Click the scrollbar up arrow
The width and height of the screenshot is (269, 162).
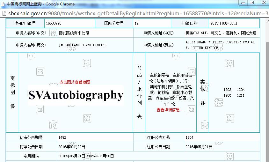tap(266, 21)
